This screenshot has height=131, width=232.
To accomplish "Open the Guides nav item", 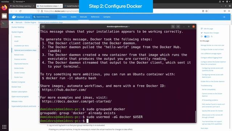I will [74, 17].
